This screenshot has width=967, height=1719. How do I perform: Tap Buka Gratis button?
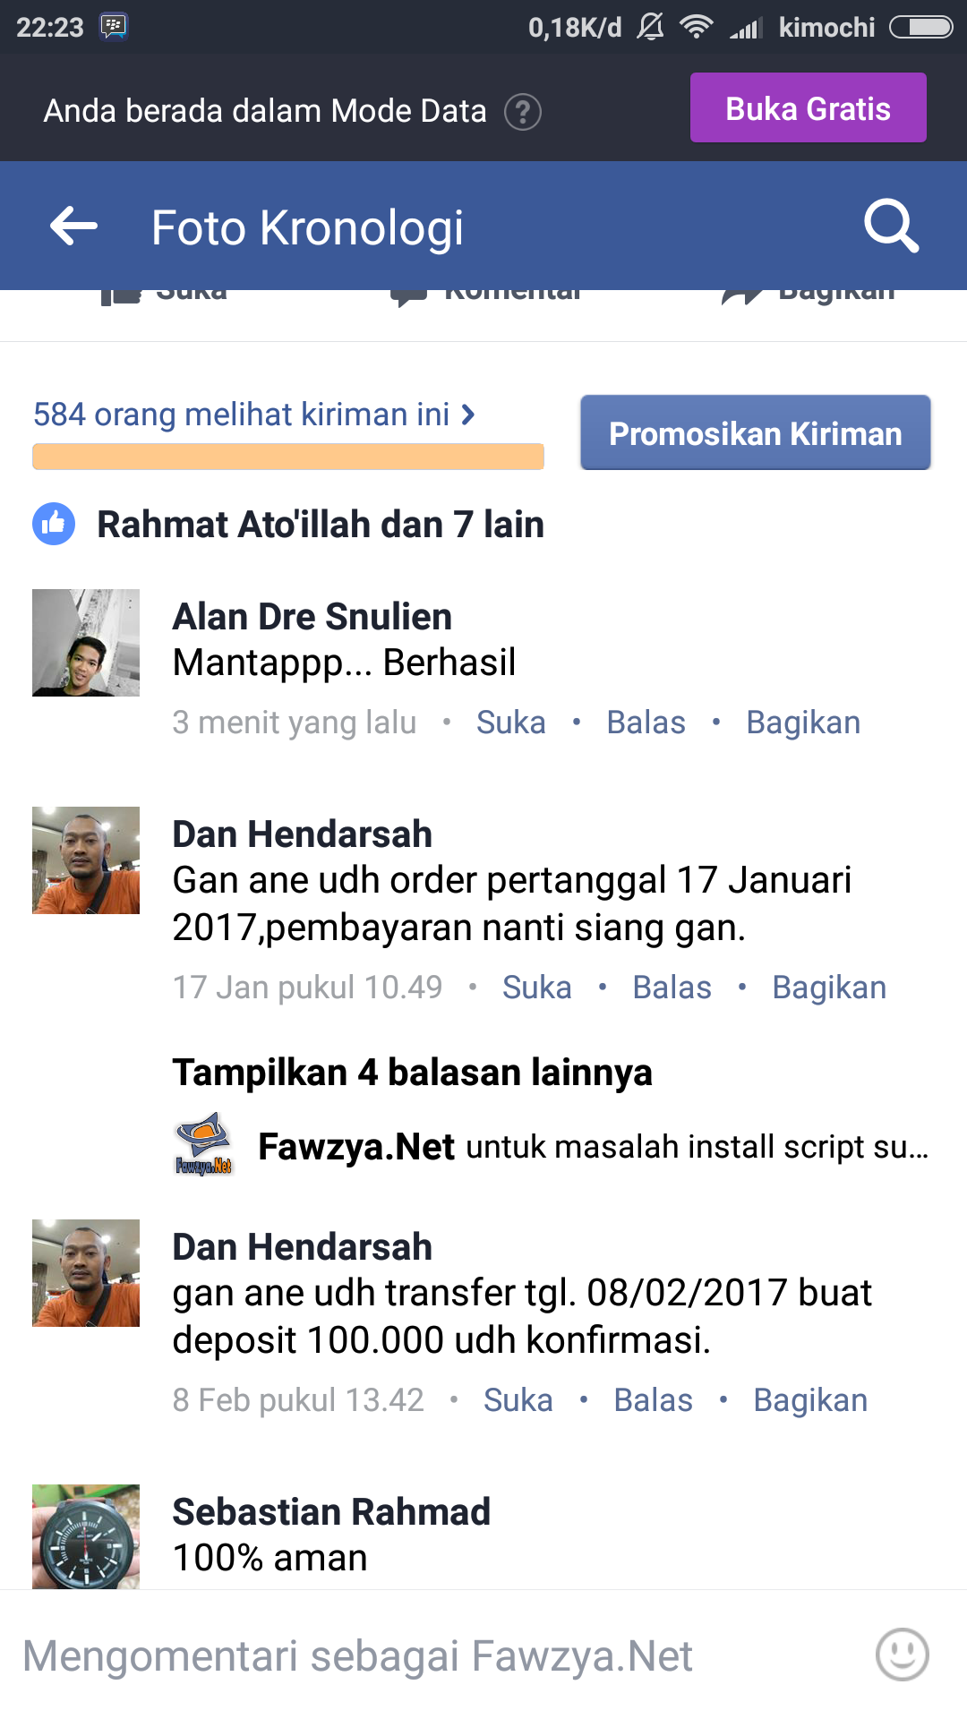pos(809,108)
